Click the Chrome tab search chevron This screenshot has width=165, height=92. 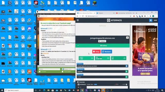144,12
